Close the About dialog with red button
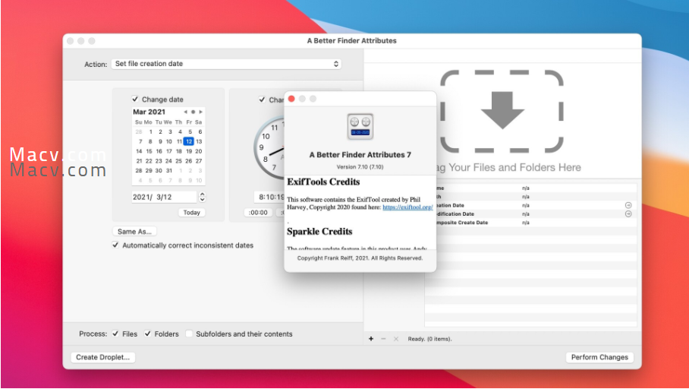The height and width of the screenshot is (389, 689). point(291,99)
